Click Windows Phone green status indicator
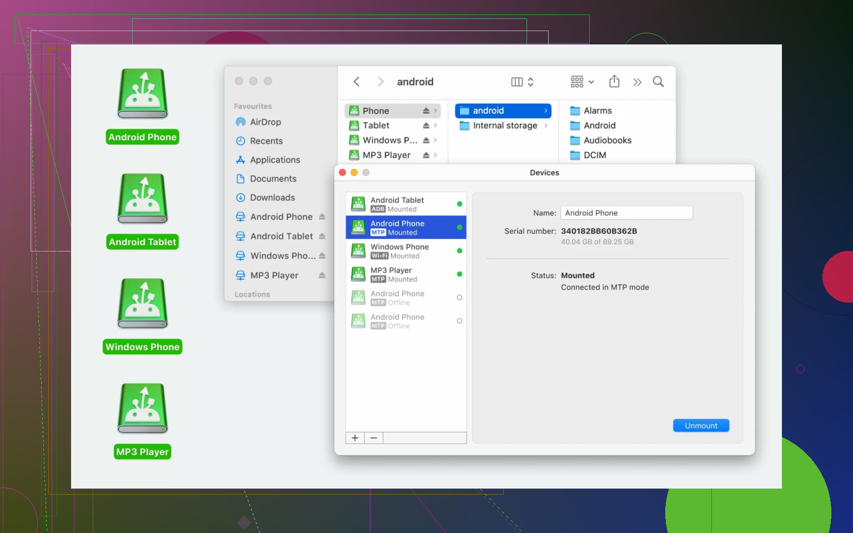 pyautogui.click(x=459, y=250)
